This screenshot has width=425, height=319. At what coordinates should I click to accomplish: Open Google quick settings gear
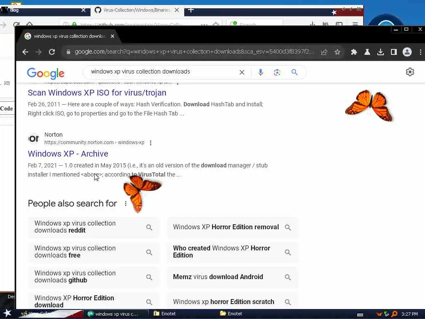(x=410, y=72)
